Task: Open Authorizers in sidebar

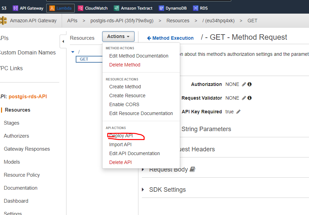Action: 16,136
